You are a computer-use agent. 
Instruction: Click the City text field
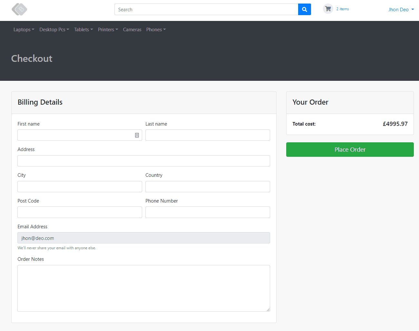coord(79,186)
